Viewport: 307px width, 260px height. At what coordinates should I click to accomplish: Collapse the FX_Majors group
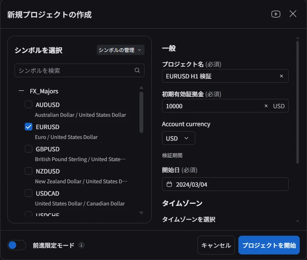pyautogui.click(x=21, y=91)
